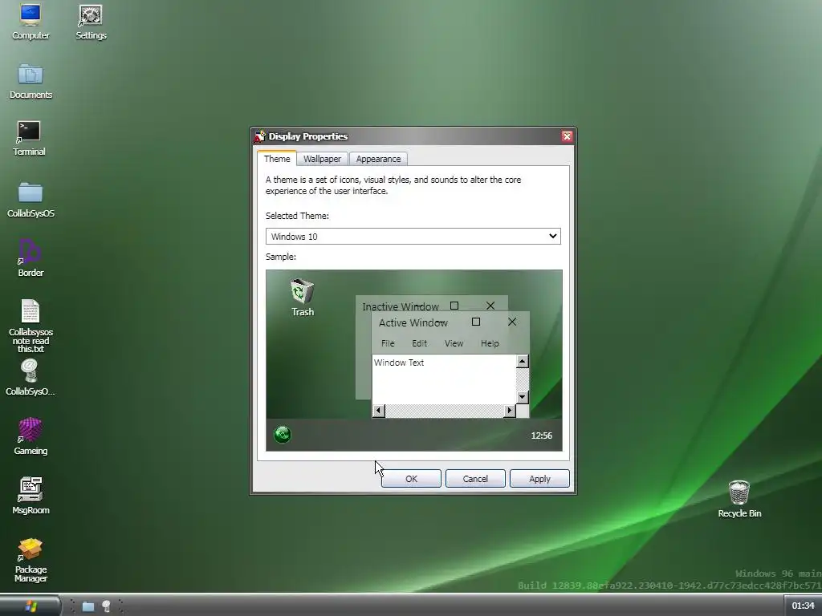Launch the Gameing shortcut icon

click(x=31, y=436)
